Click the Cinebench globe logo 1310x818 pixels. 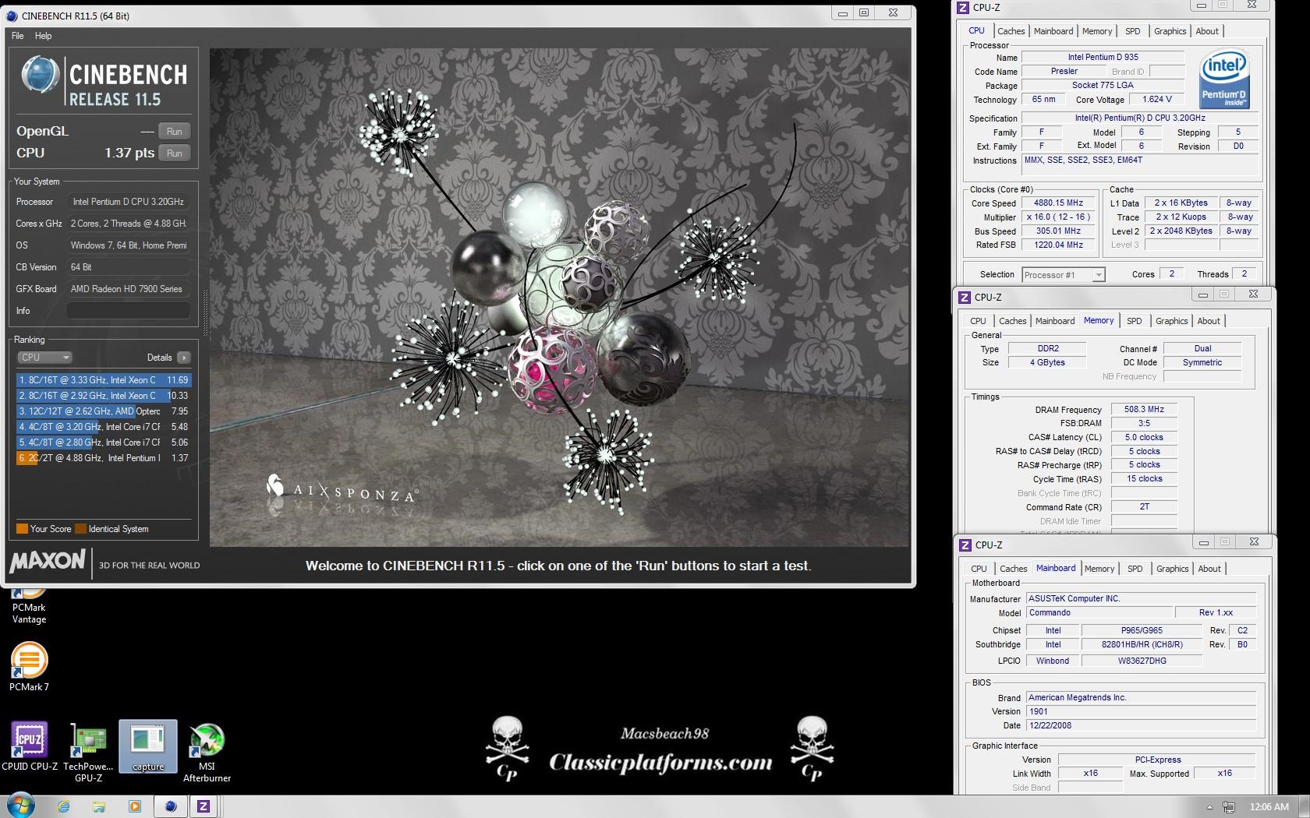pos(40,76)
